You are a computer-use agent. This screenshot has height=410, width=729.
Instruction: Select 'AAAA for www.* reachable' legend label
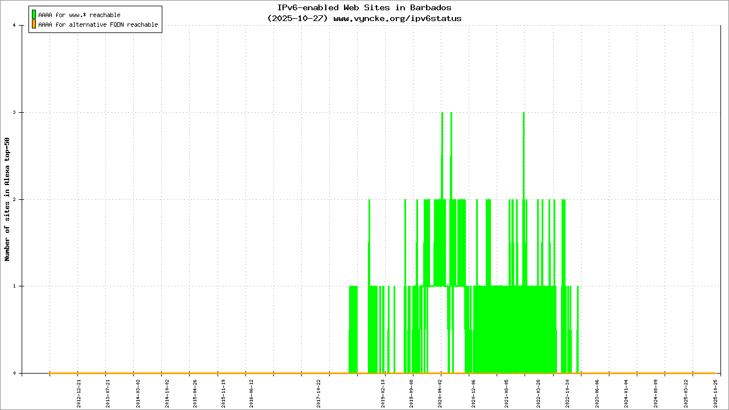click(x=79, y=15)
